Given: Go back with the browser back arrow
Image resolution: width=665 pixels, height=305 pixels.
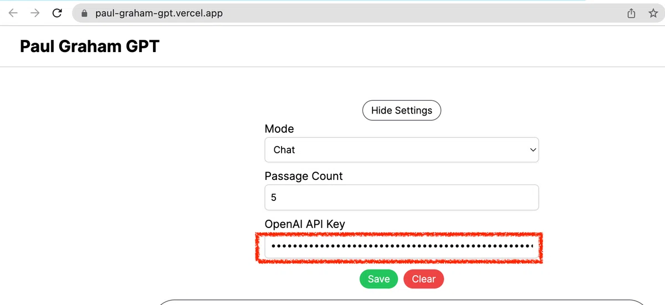Looking at the screenshot, I should click(13, 13).
